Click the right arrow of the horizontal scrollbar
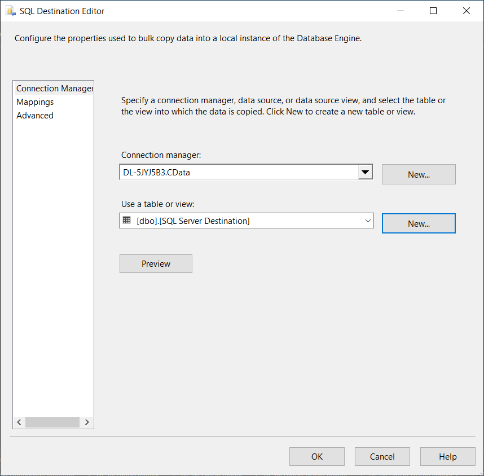 coord(87,422)
